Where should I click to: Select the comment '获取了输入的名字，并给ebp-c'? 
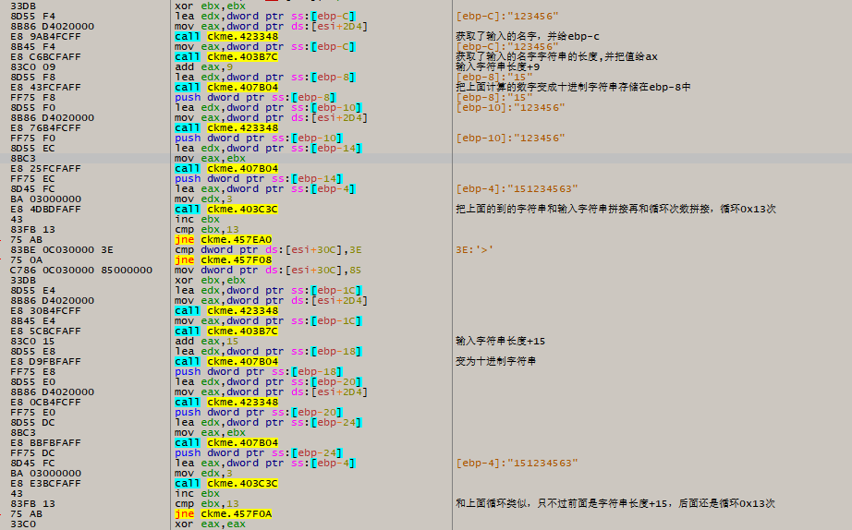click(x=528, y=36)
